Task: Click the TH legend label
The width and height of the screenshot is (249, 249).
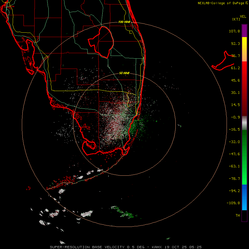Action: [238, 216]
